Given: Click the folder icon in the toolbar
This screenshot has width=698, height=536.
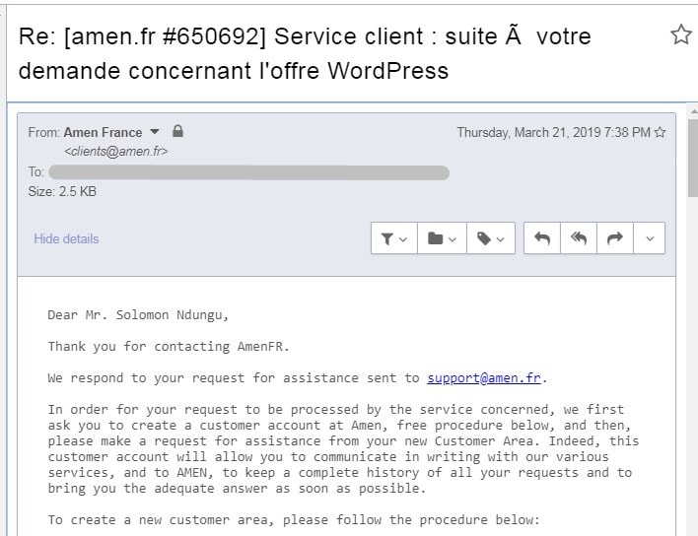Looking at the screenshot, I should pos(435,238).
